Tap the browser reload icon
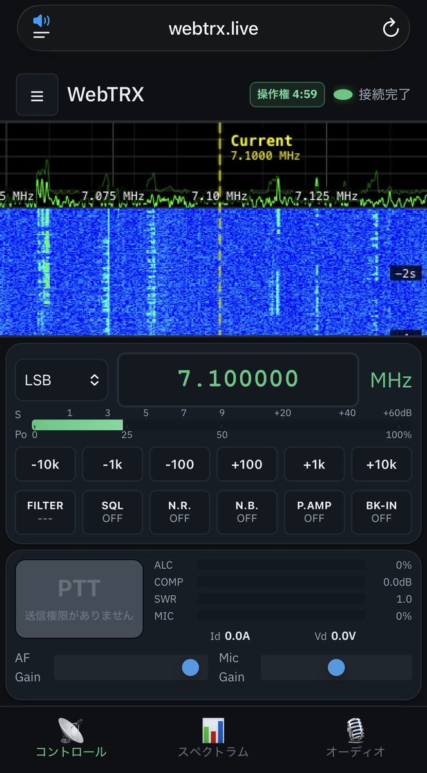Viewport: 427px width, 773px height. point(390,28)
